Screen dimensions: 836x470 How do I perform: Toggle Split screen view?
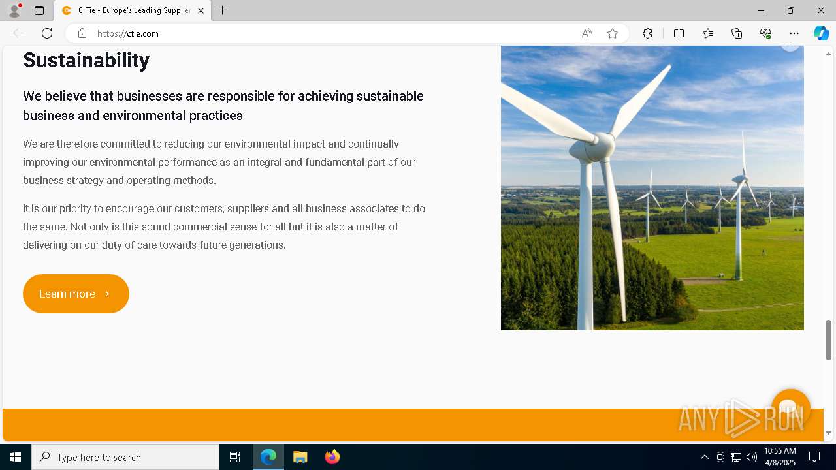pos(679,33)
